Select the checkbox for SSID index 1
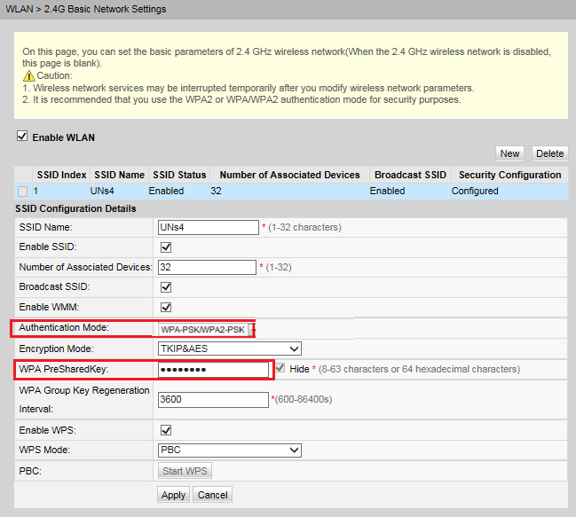576x517 pixels. tap(23, 192)
